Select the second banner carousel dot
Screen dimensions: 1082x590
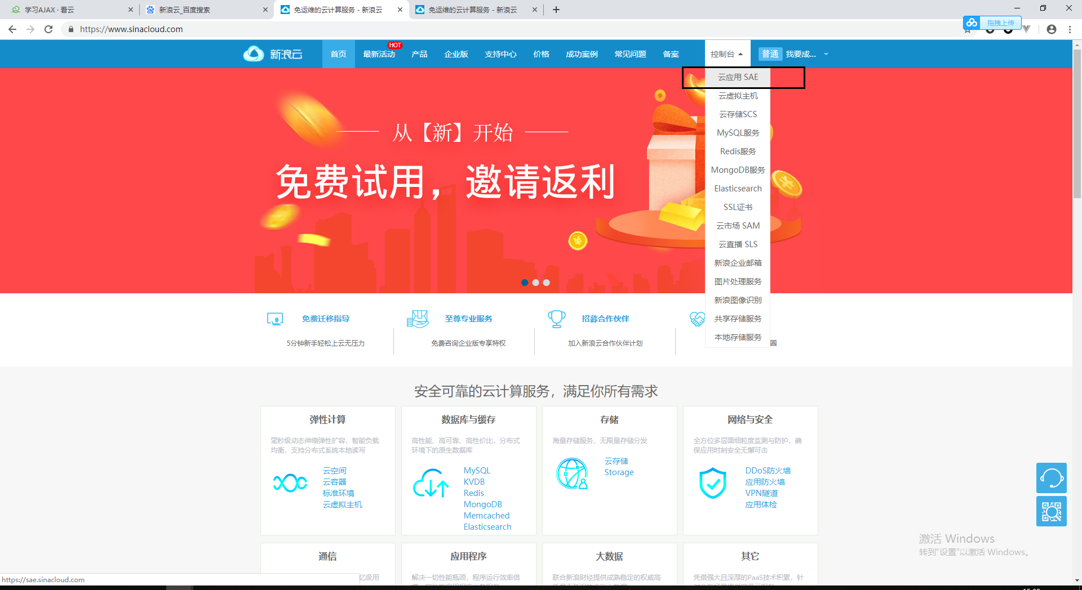535,283
